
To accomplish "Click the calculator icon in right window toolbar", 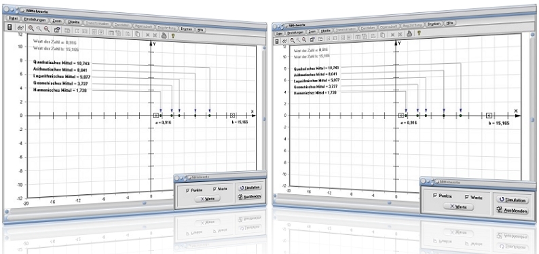I will [x=277, y=41].
